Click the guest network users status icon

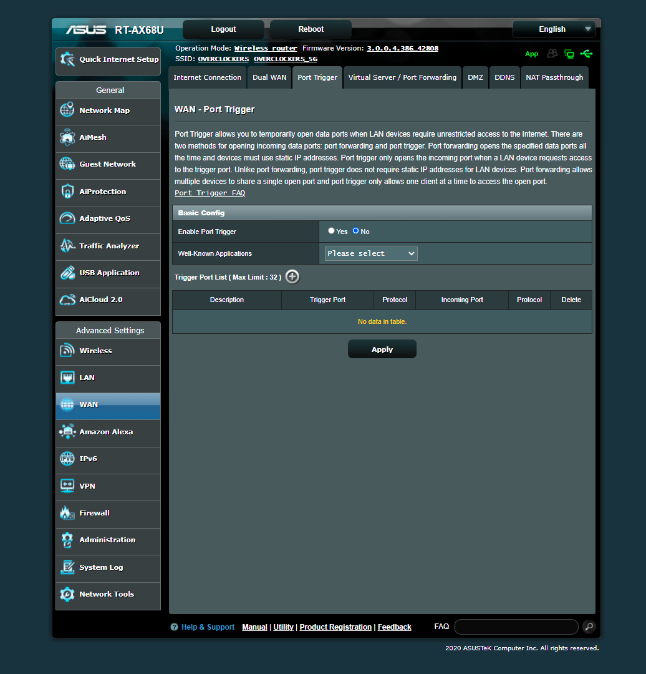pyautogui.click(x=552, y=54)
